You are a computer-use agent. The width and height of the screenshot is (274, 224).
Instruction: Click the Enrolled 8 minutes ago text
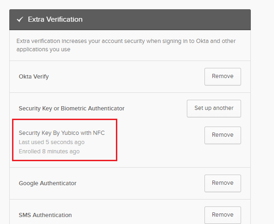point(49,151)
